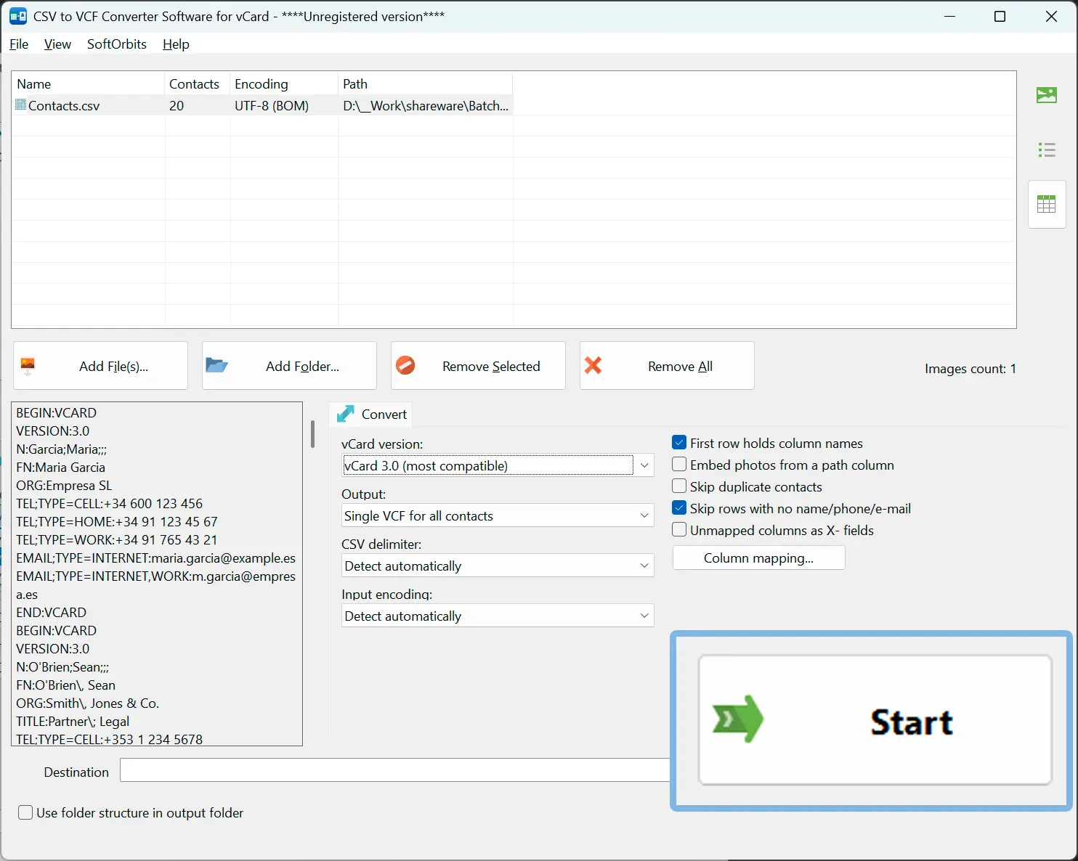Sort by the Name column header
The image size is (1078, 861).
[x=88, y=84]
